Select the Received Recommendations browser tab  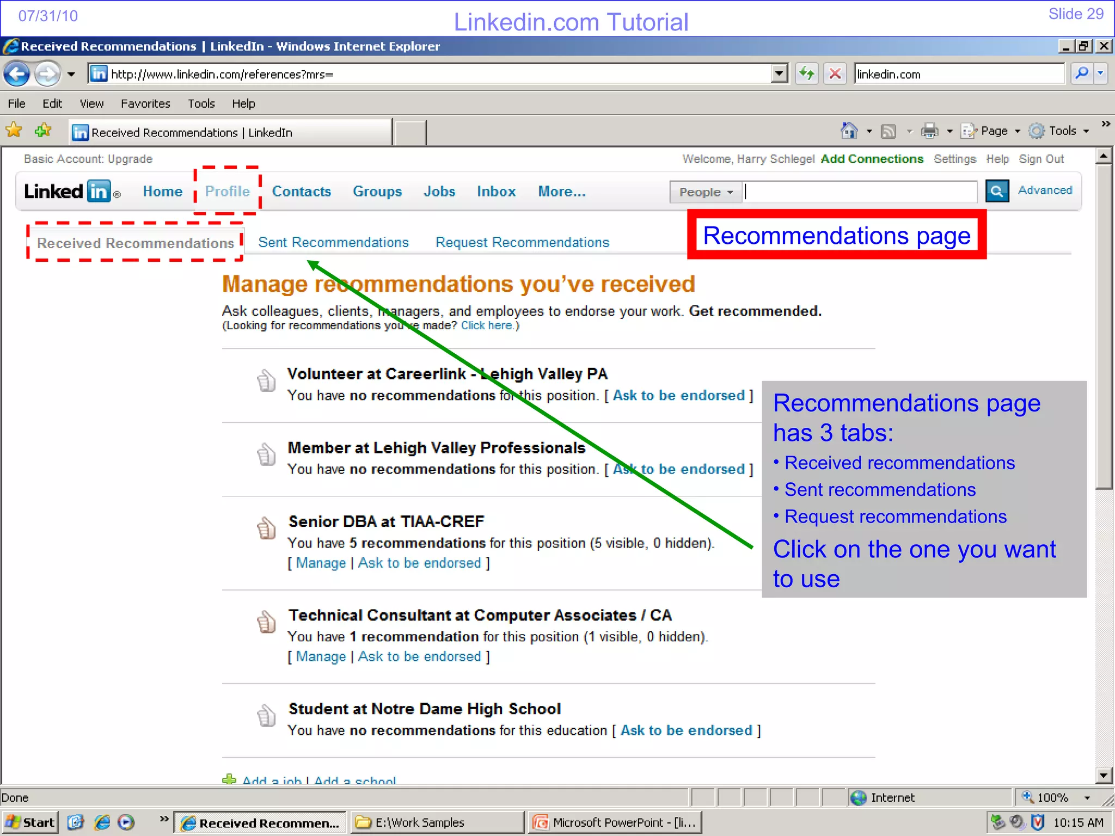click(230, 132)
